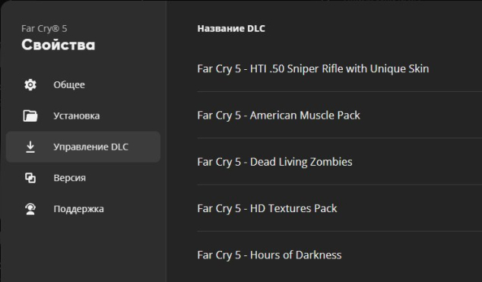Click the Название DLC column header
This screenshot has width=482, height=282.
click(x=231, y=29)
